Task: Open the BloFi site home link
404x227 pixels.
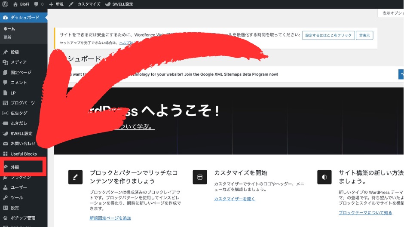Action: 21,4
